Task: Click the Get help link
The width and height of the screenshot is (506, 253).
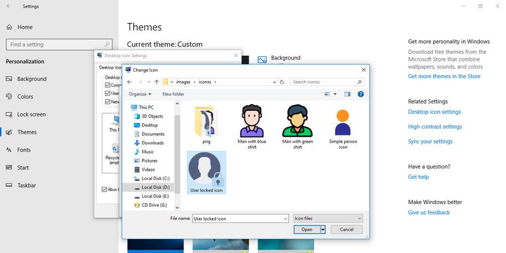Action: pos(418,177)
